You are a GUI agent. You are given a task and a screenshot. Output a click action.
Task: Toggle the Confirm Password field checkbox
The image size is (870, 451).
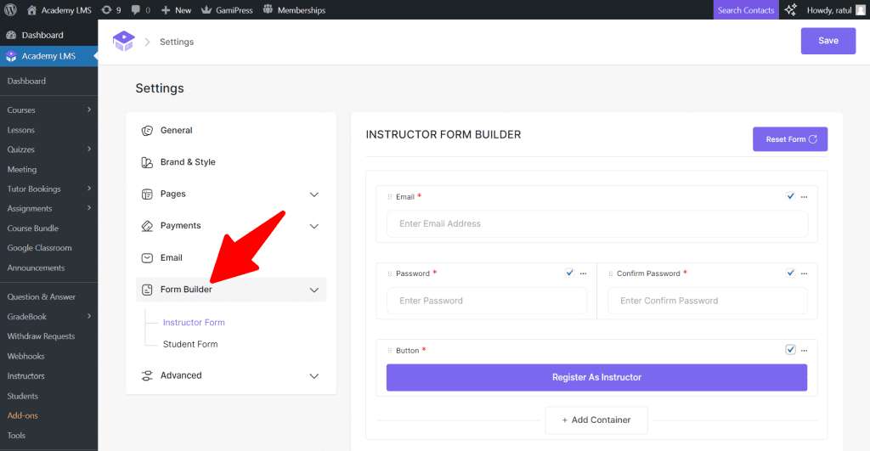[790, 273]
